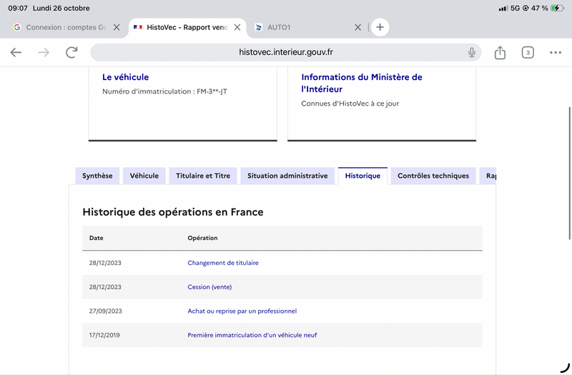572x375 pixels.
Task: Click the Changement de titulaire operation
Action: click(x=223, y=263)
